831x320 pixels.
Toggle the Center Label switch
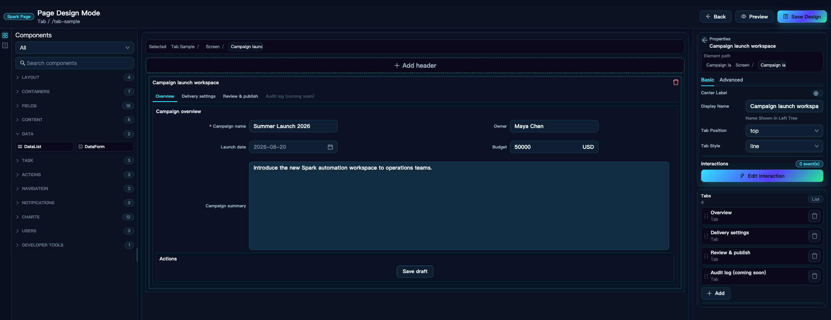[x=818, y=93]
